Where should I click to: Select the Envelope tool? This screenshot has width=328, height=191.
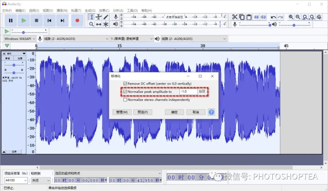coord(99,17)
